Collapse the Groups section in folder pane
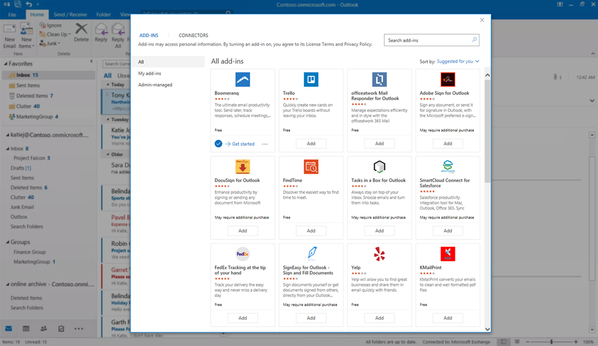The width and height of the screenshot is (598, 346). pyautogui.click(x=8, y=242)
